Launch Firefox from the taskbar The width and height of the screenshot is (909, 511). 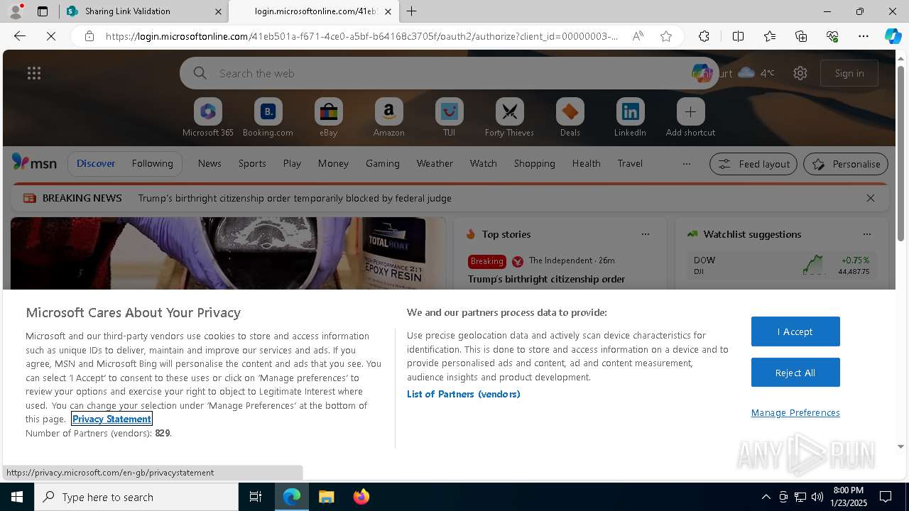coord(361,497)
